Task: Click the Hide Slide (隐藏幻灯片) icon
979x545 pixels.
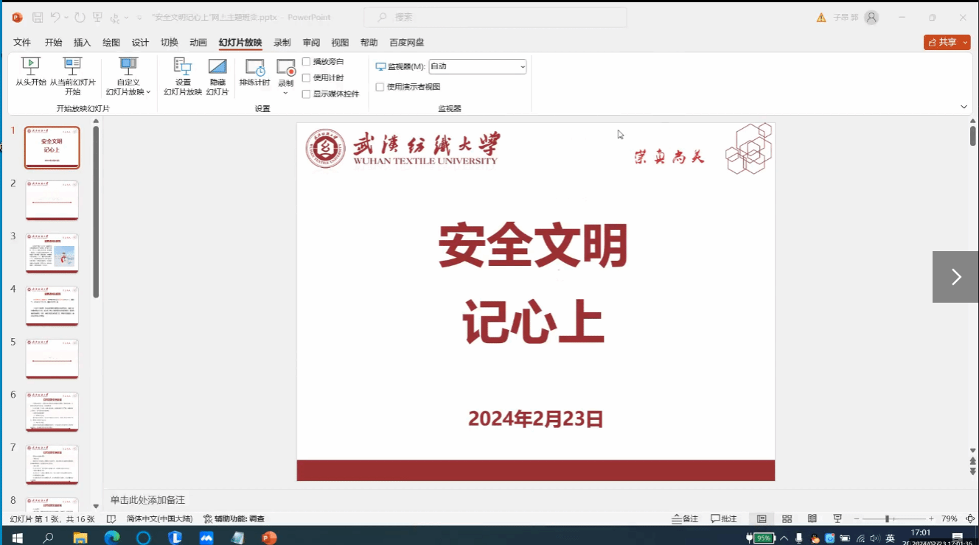Action: [217, 72]
